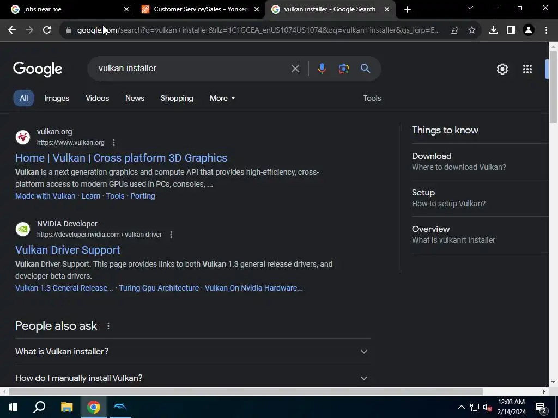This screenshot has height=418, width=558.
Task: Open more options for NVIDIA Developer result
Action: [x=171, y=235]
